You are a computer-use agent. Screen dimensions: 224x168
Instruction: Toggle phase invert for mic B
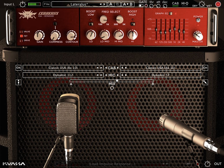205,75
